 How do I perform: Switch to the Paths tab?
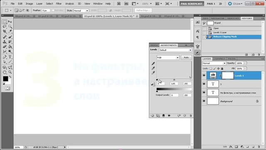[232, 59]
